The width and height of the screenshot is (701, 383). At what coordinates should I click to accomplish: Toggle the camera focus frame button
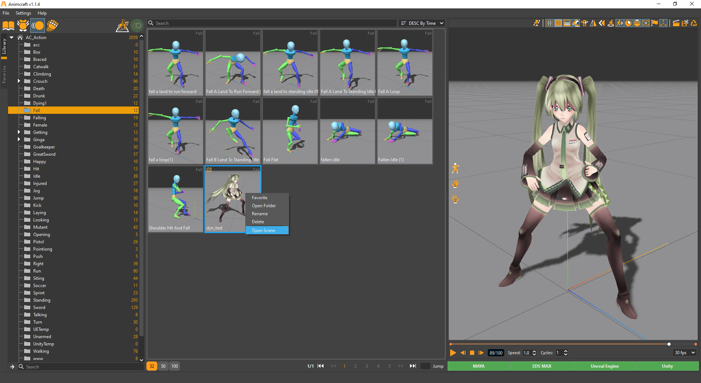646,23
